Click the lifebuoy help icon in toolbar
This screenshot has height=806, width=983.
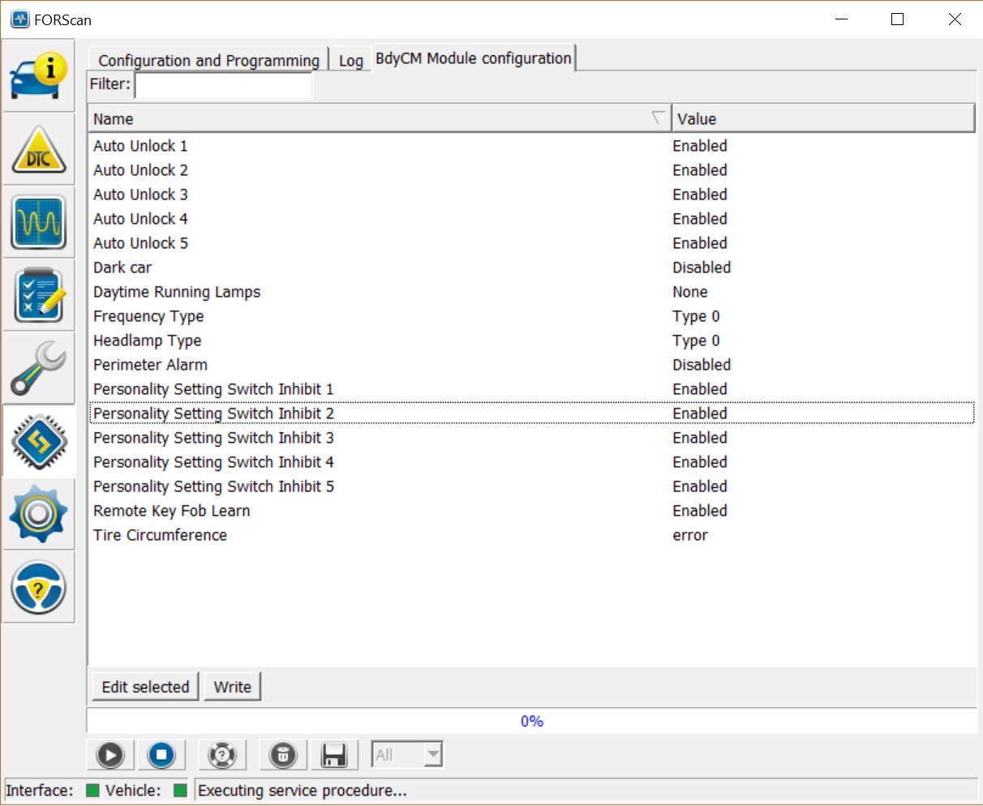222,756
